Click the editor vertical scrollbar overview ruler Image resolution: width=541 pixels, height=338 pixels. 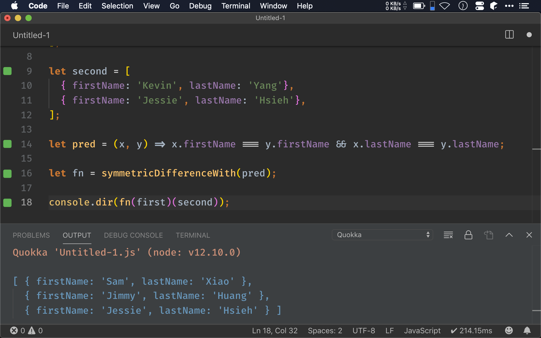[536, 135]
